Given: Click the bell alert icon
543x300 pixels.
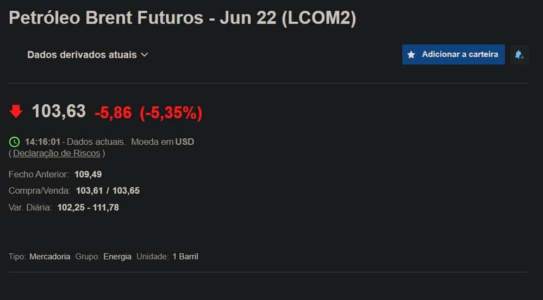Looking at the screenshot, I should pyautogui.click(x=519, y=55).
